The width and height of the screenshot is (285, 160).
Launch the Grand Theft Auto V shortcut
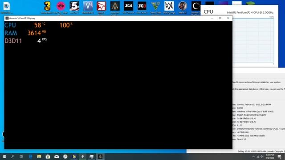coord(155,6)
